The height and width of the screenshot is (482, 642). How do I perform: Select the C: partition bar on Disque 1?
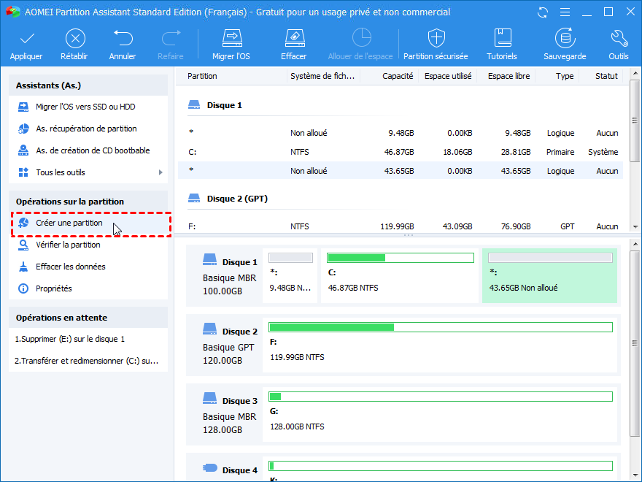[x=399, y=275]
